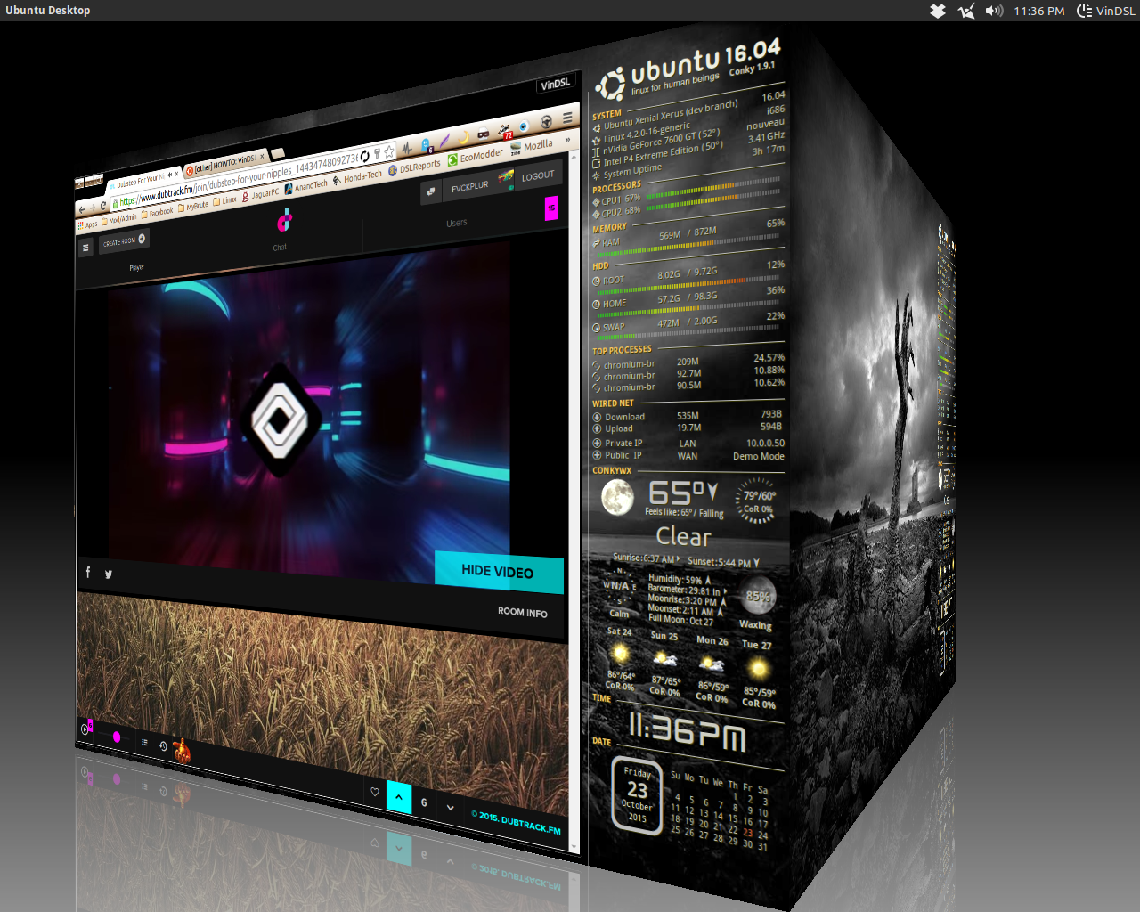
Task: Open the 11:36 PM clock menu
Action: click(x=1039, y=11)
